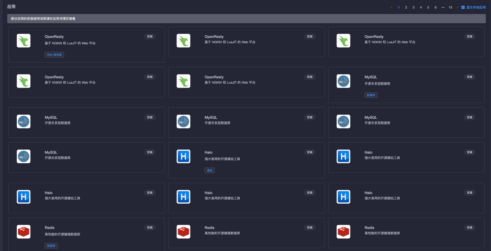
Task: Click the 应用 page heading
Action: (11, 7)
